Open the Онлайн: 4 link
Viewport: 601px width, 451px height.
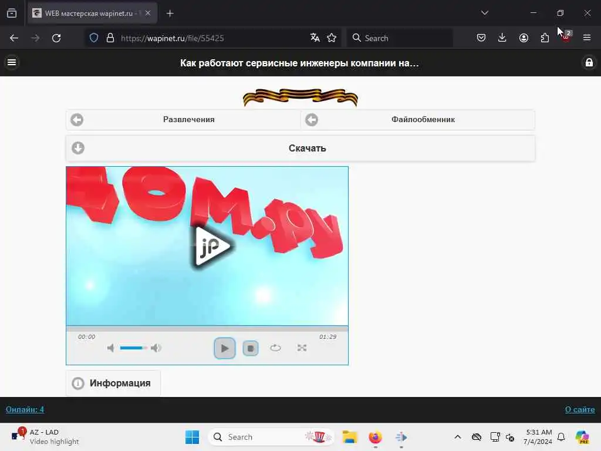(25, 409)
